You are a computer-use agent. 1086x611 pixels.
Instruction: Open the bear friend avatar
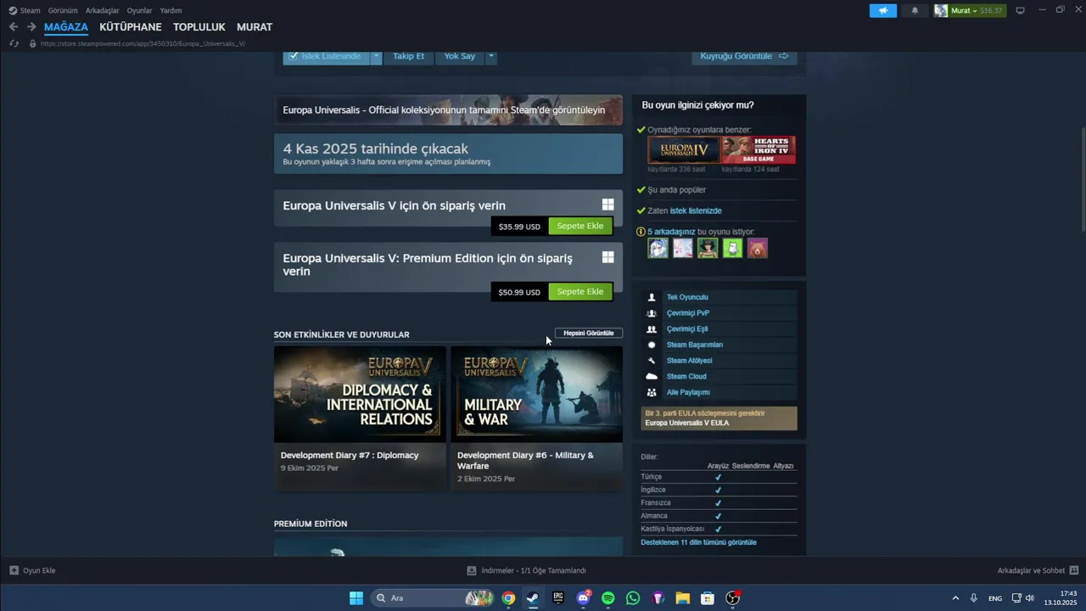pos(757,248)
